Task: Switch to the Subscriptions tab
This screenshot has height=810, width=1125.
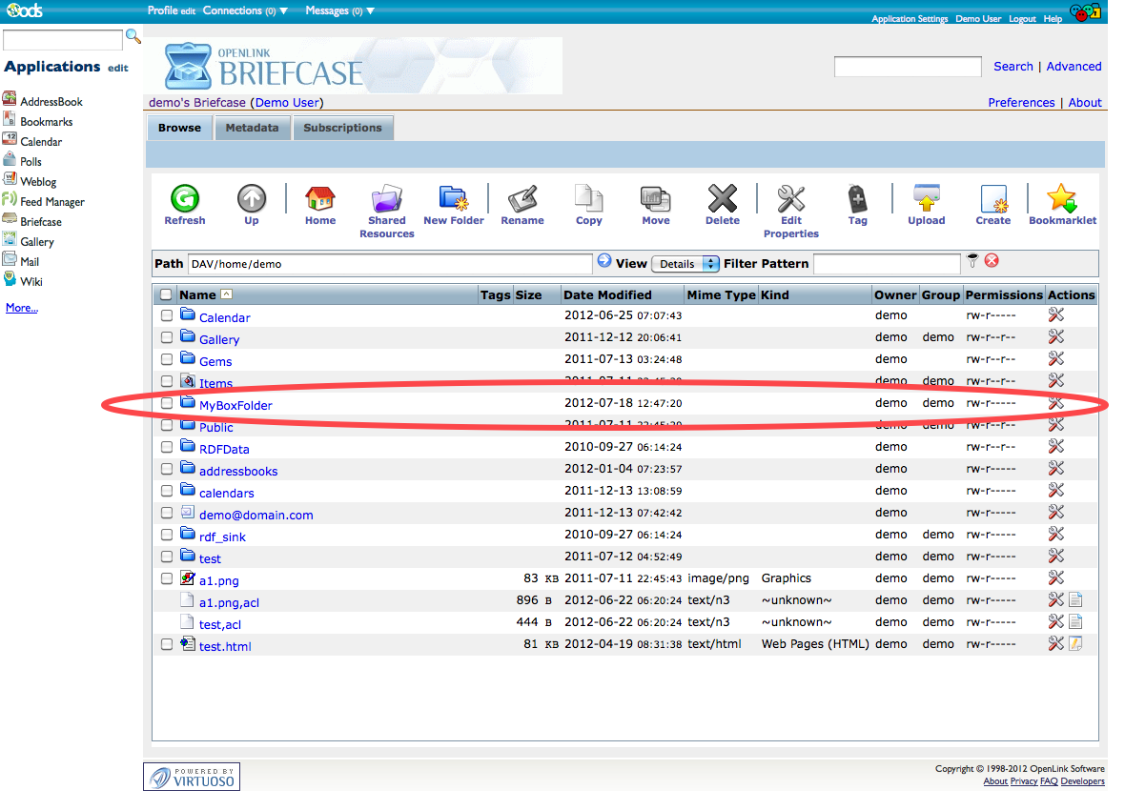Action: tap(342, 128)
